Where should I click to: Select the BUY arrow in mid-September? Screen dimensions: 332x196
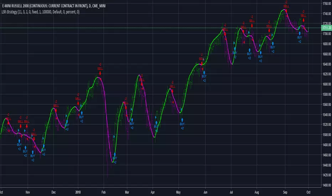tap(300, 33)
